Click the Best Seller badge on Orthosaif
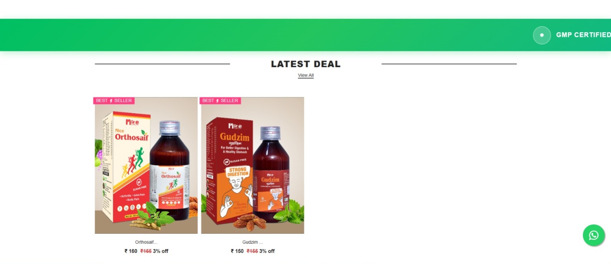The height and width of the screenshot is (264, 611). click(x=114, y=101)
